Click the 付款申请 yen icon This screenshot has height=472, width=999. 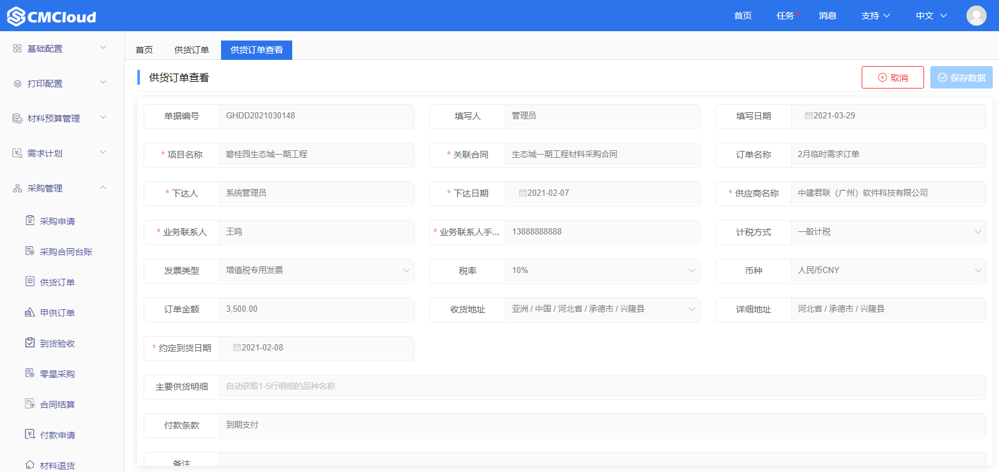tap(30, 434)
